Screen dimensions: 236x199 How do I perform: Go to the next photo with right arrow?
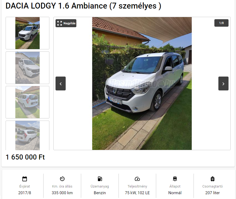(223, 83)
